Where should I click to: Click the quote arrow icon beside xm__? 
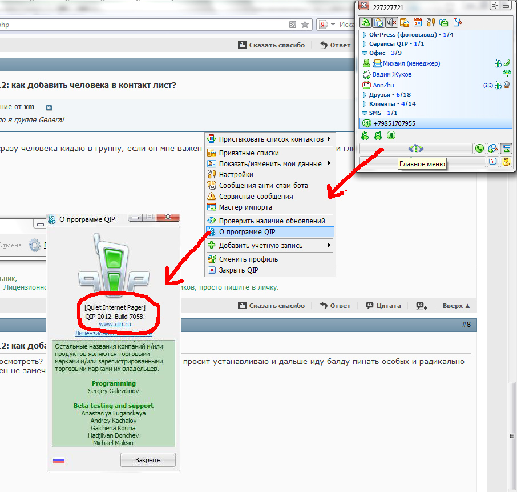[49, 107]
